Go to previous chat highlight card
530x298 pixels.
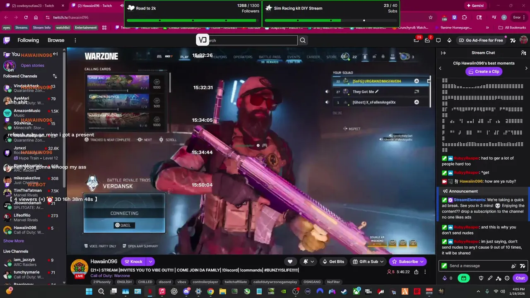click(x=440, y=68)
